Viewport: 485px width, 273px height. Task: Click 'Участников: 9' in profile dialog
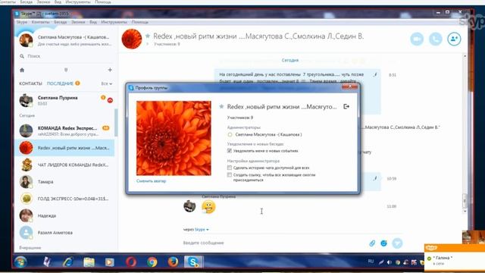point(240,118)
